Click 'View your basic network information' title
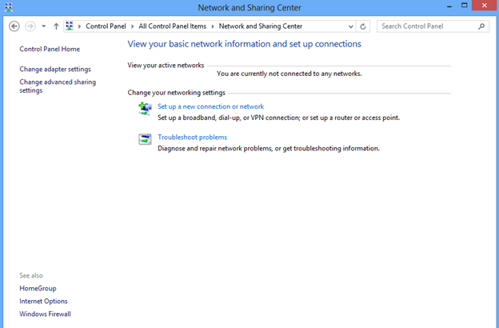 245,44
